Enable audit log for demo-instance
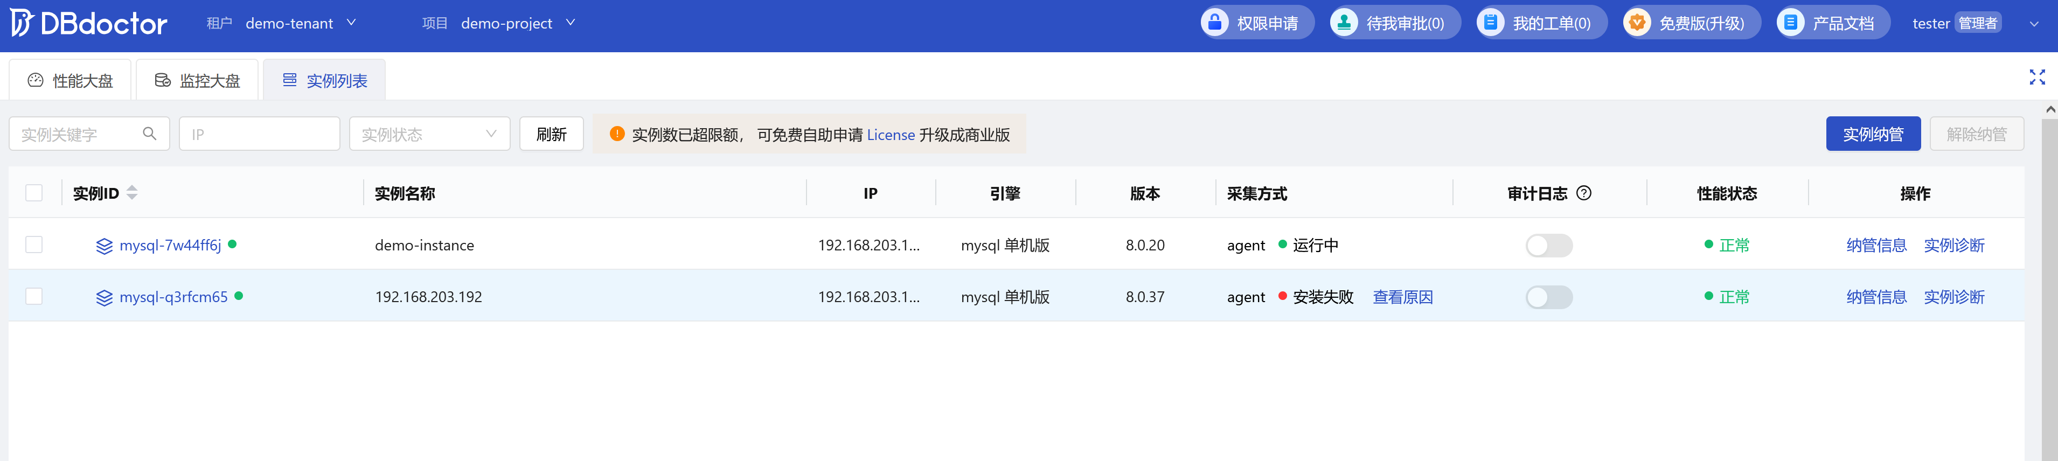Screen dimensions: 2058x461 click(1549, 245)
